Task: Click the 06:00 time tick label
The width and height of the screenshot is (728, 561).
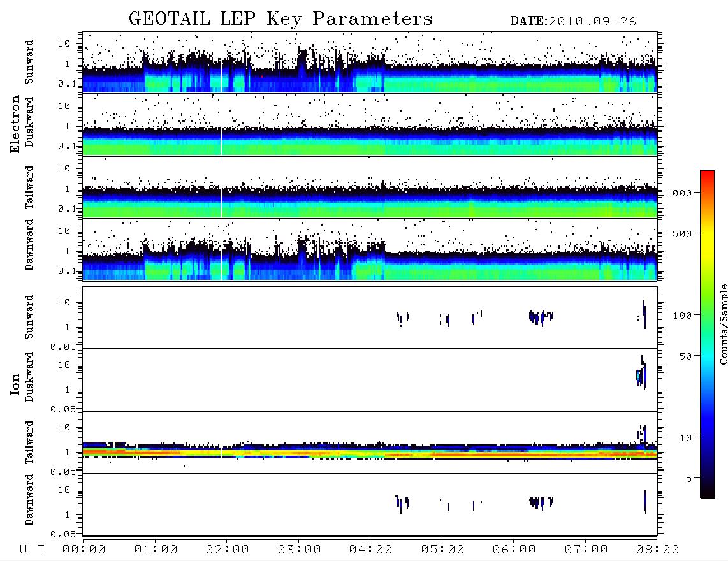Action: (514, 550)
